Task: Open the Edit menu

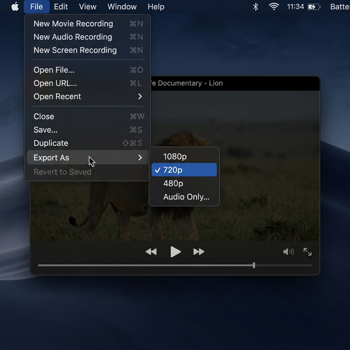Action: [x=61, y=7]
